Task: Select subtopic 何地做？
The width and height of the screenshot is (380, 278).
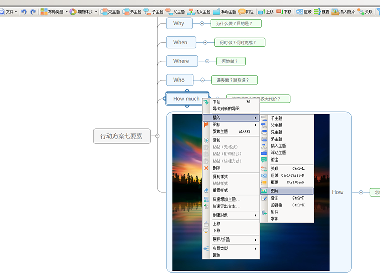Action: coord(231,61)
